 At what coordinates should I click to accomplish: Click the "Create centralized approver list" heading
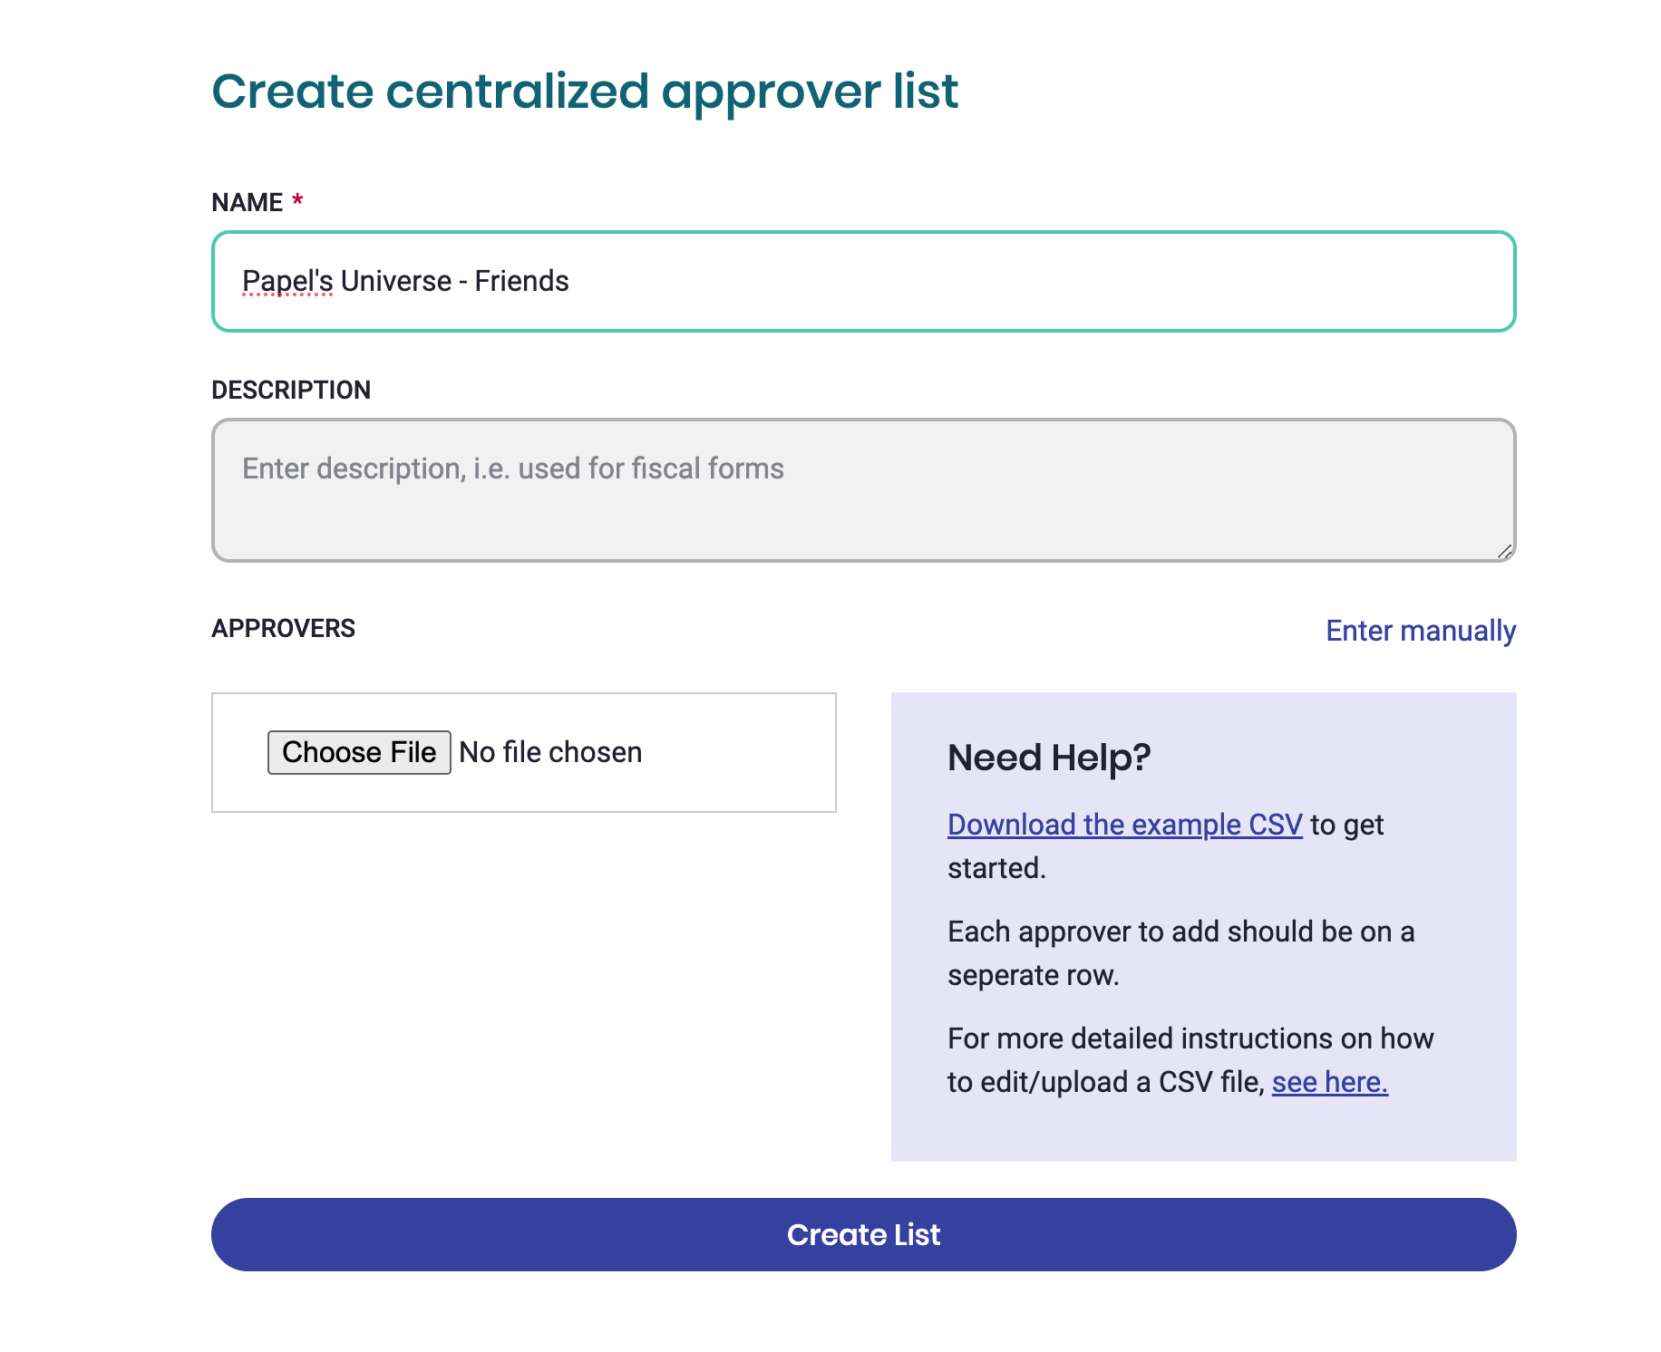(x=585, y=92)
